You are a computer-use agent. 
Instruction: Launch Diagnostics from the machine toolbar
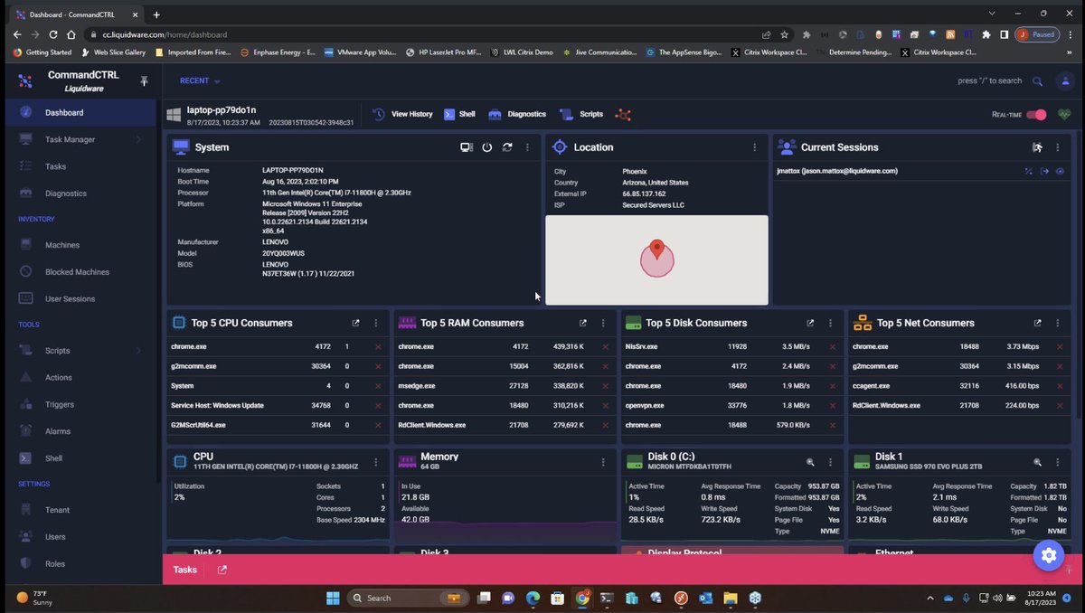tap(517, 114)
